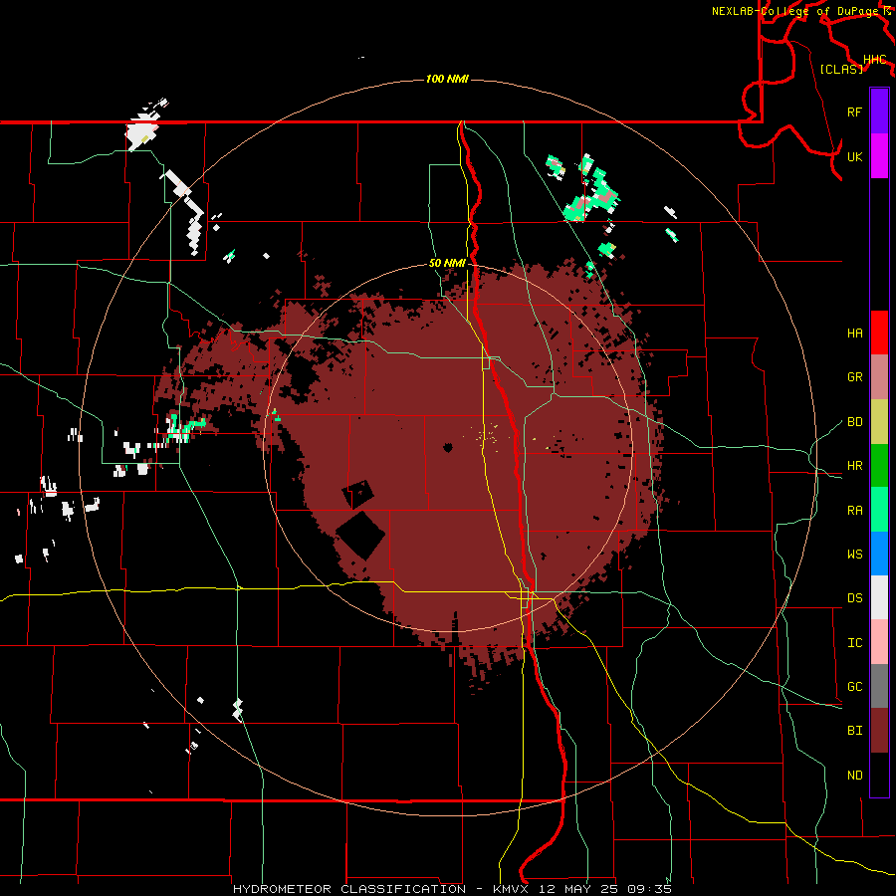Click the HHC product code text
The image size is (896, 896).
874,60
